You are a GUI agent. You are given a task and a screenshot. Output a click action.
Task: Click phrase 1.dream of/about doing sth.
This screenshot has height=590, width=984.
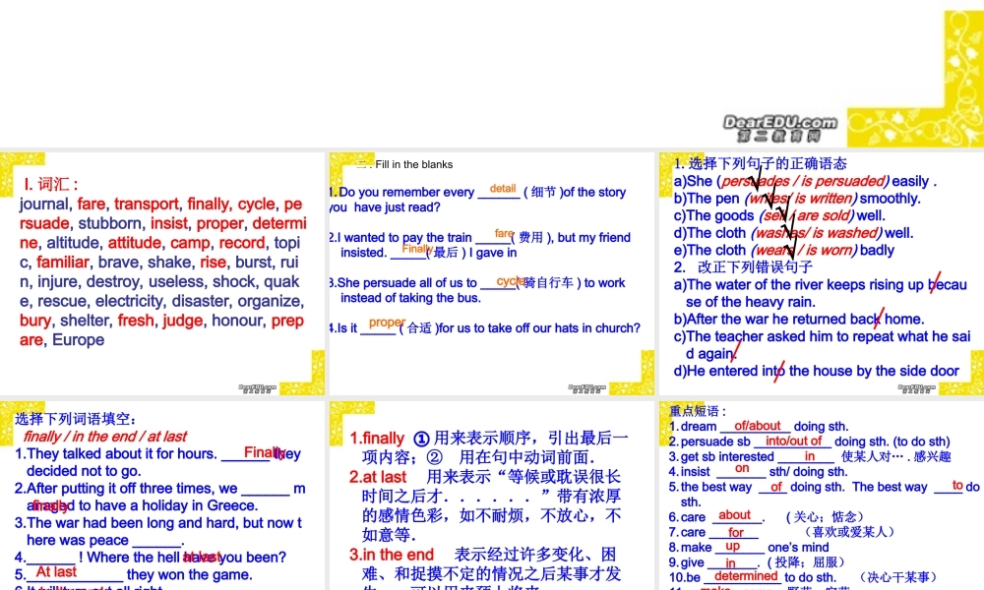tap(758, 427)
